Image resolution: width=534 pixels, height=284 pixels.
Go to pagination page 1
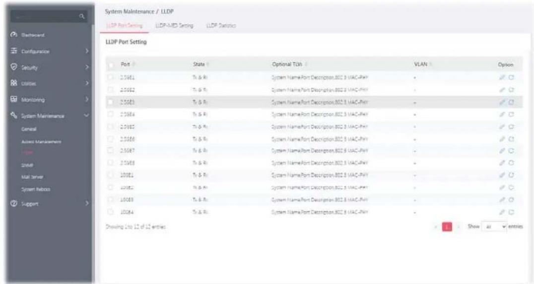447,227
